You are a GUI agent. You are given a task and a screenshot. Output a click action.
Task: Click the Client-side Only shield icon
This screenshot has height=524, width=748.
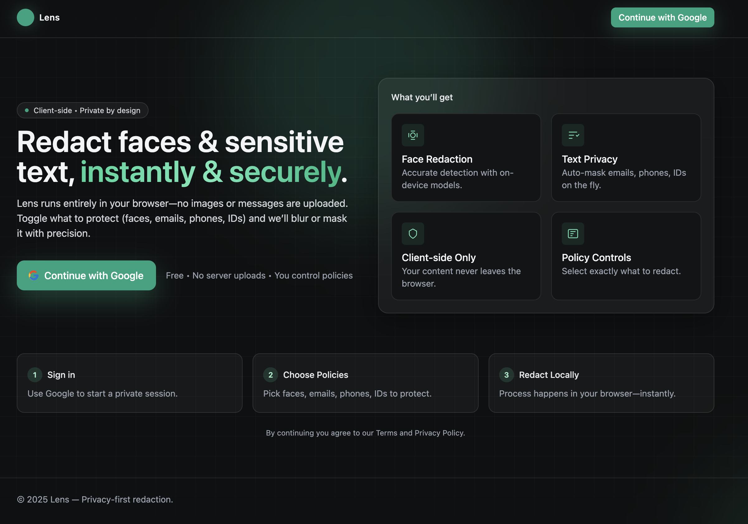[413, 234]
